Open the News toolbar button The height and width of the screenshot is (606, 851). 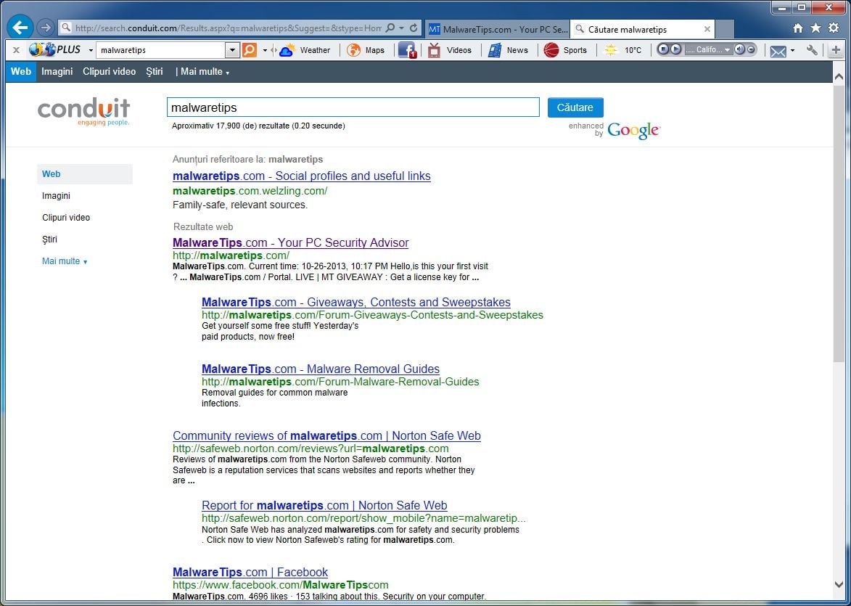508,50
